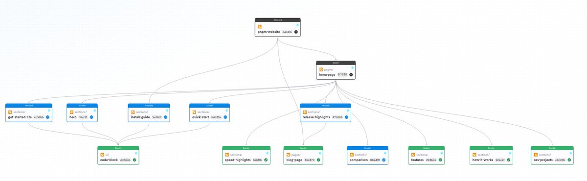Viewport: 587px width, 181px height.
Task: Click the light-blue environment icon on release-highlights node
Action: click(348, 110)
